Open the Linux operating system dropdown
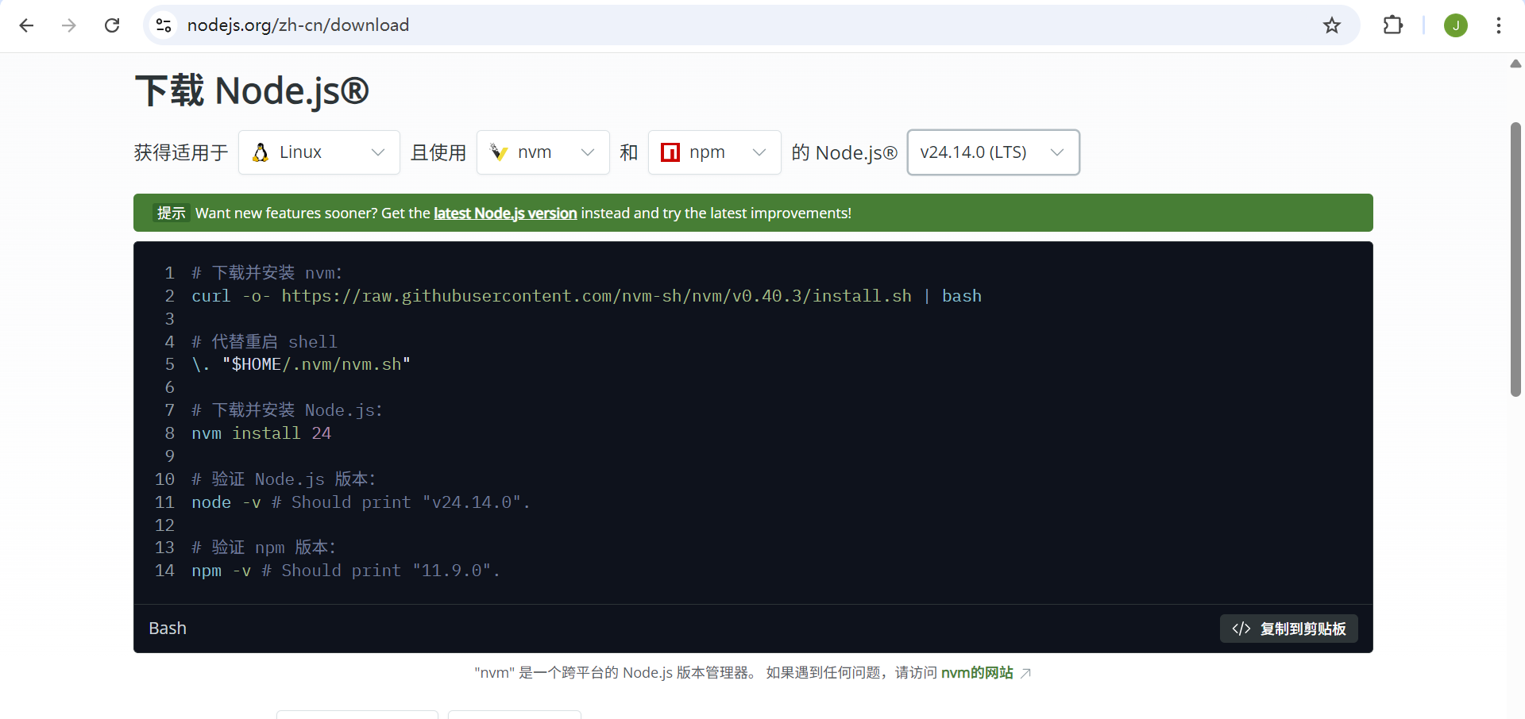The height and width of the screenshot is (719, 1525). coord(319,152)
